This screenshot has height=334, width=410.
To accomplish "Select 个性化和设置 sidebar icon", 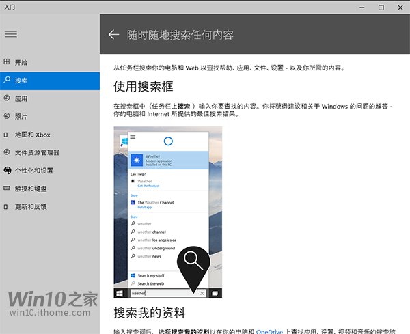I will (7, 170).
